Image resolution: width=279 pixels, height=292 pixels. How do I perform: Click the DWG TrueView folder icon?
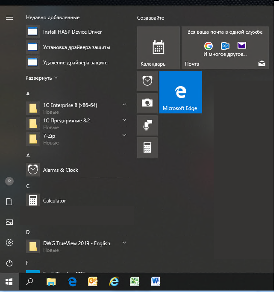[x=33, y=246]
